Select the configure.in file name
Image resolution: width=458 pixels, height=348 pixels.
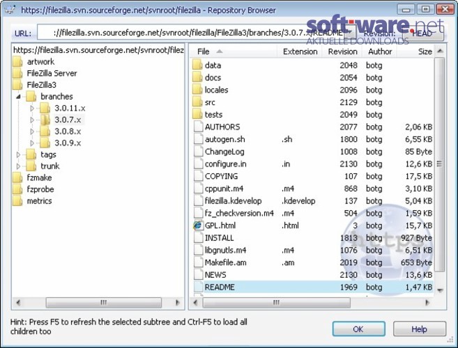click(x=225, y=164)
